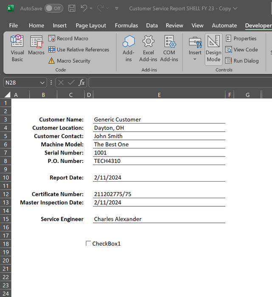Screen dimensions: 272x297
Task: Click the Excel app icon
Action: 11,8
